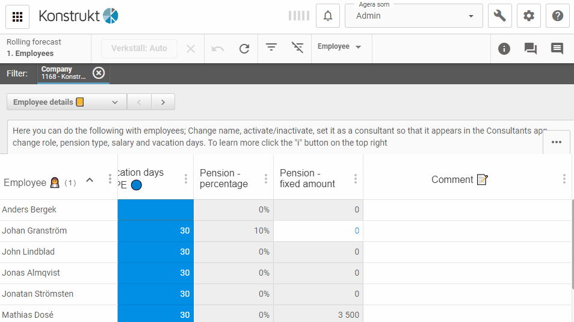574x322 pixels.
Task: Open the Employee dropdown in toolbar
Action: click(x=340, y=47)
